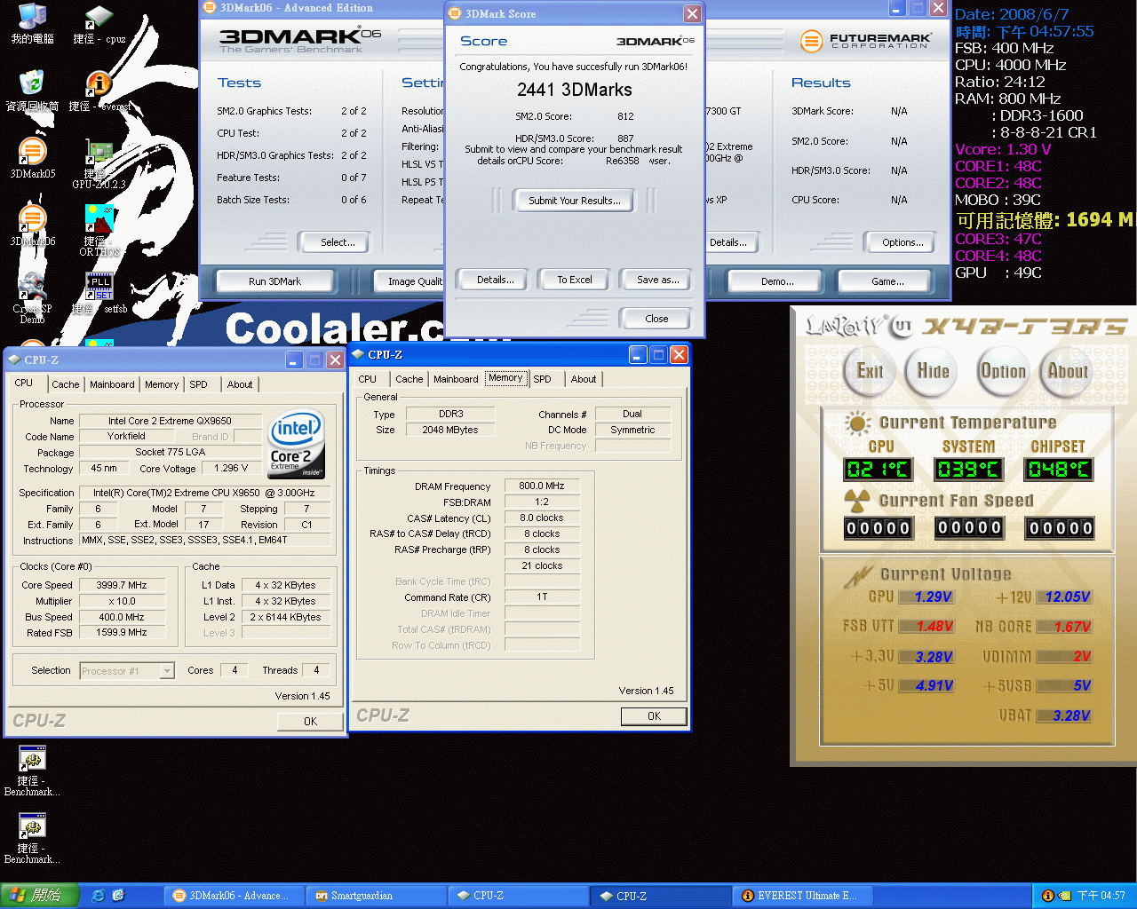Click OK in CPU-Z memory timings window

(x=654, y=716)
